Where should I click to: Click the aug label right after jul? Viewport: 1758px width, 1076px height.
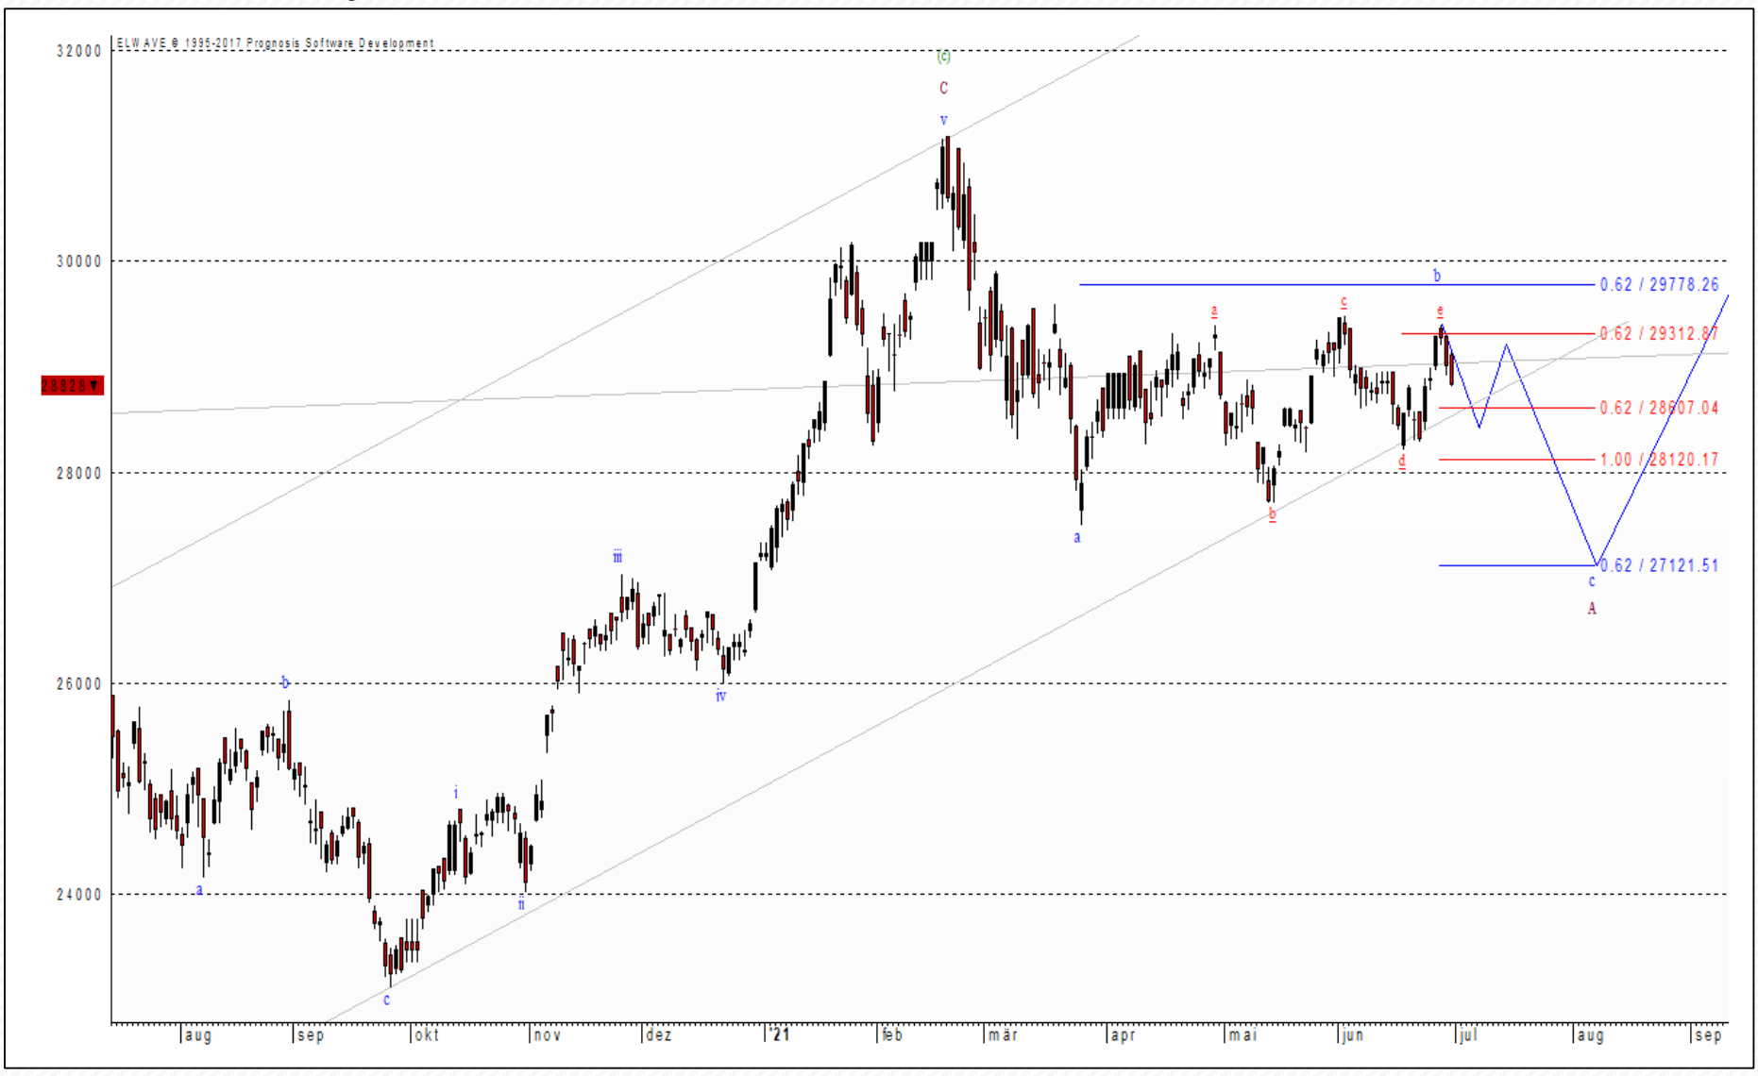click(1590, 1035)
